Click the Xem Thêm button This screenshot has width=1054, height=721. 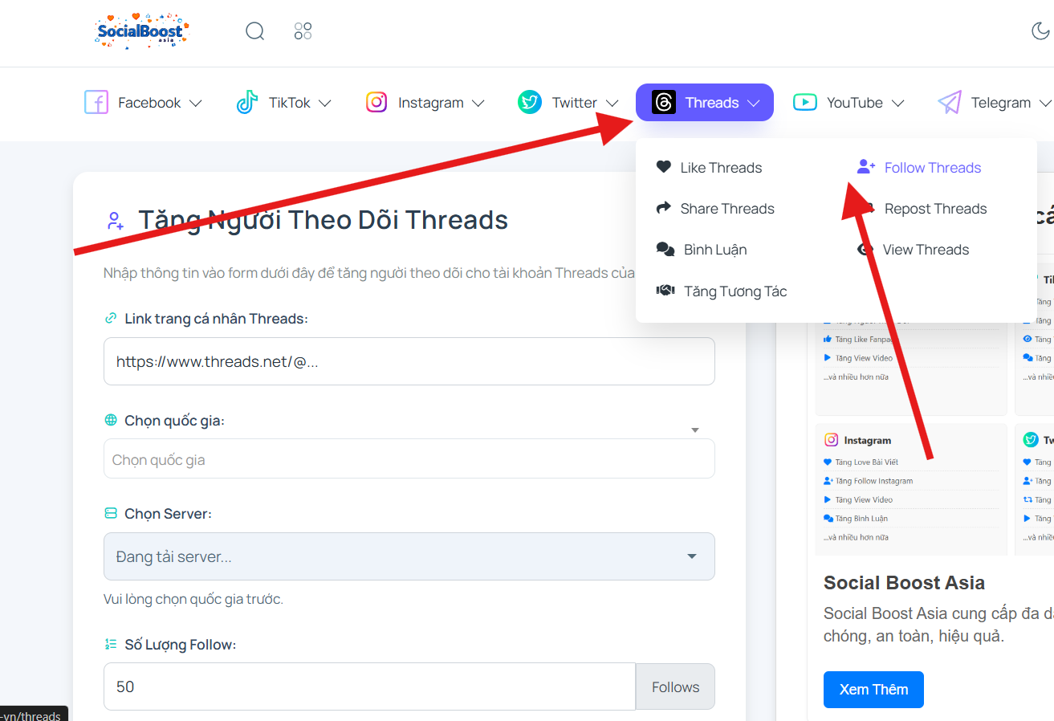[873, 690]
